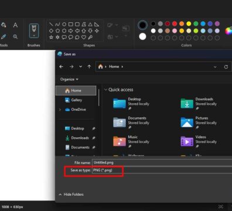Select Home in the navigation pane

(x=76, y=91)
